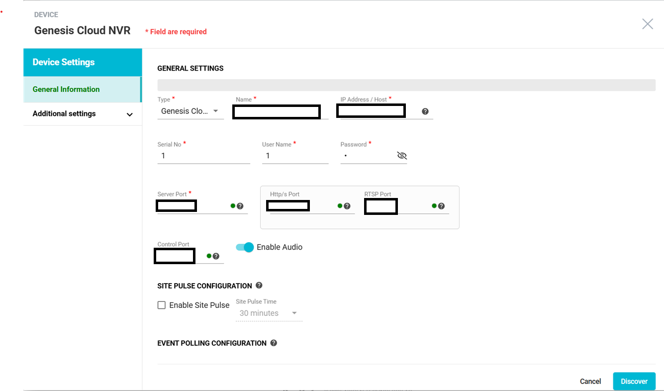
Task: Click into the User Name field
Action: tap(295, 156)
